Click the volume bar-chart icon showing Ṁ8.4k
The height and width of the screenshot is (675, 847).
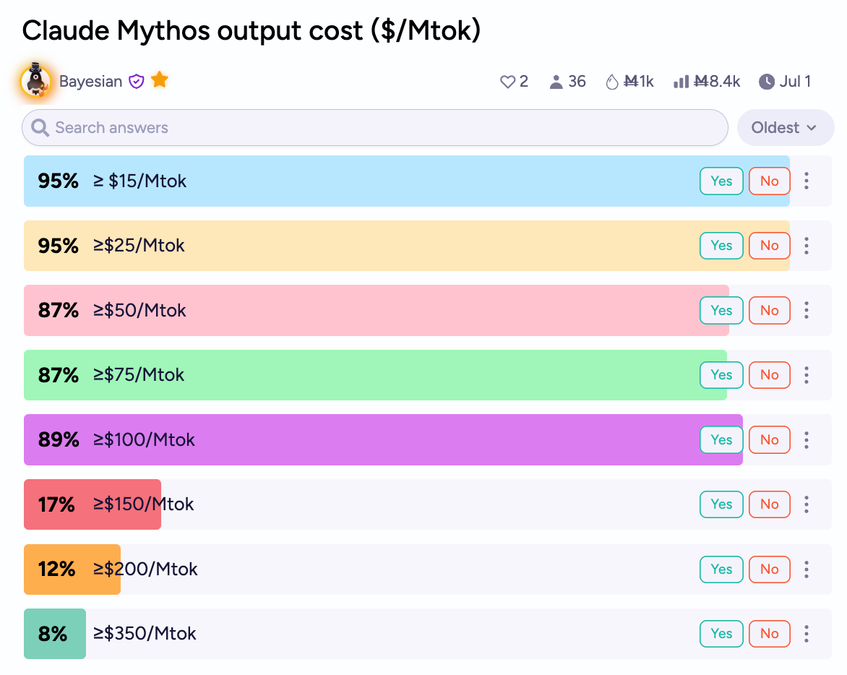click(682, 82)
